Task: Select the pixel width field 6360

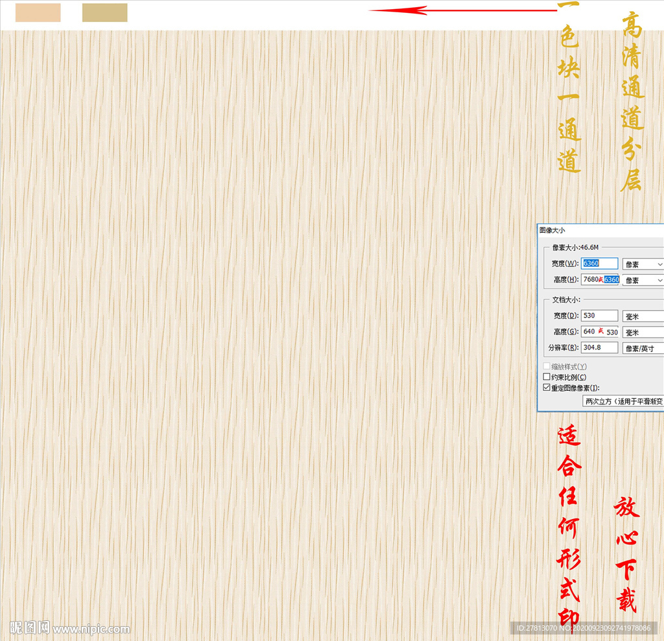Action: [x=599, y=263]
